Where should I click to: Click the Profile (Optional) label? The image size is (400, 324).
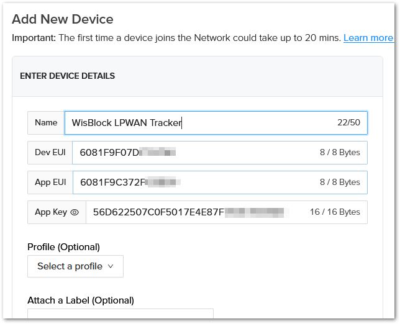(63, 247)
